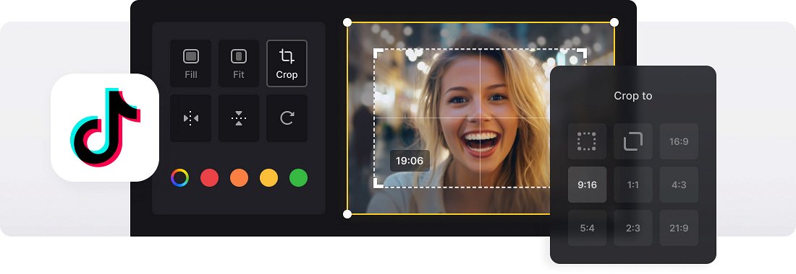Viewport: 796px width, 274px height.
Task: Pick the orange color swatch
Action: tap(239, 178)
